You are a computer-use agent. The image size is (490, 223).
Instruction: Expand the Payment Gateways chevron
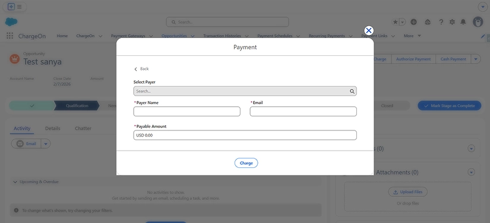point(151,36)
